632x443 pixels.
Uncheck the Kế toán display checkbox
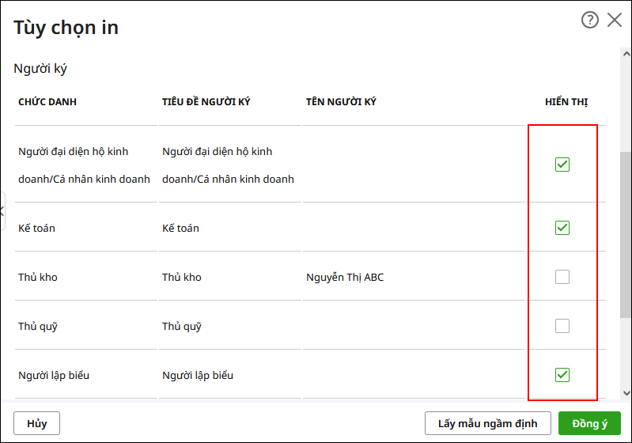[x=562, y=228]
